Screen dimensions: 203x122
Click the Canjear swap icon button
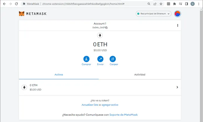114,58
